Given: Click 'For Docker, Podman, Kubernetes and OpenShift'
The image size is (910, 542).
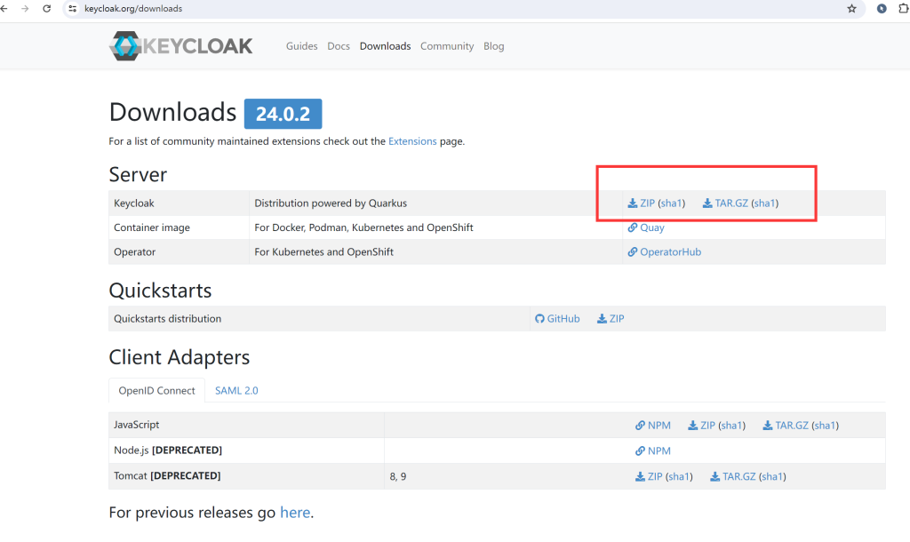Looking at the screenshot, I should (x=363, y=227).
